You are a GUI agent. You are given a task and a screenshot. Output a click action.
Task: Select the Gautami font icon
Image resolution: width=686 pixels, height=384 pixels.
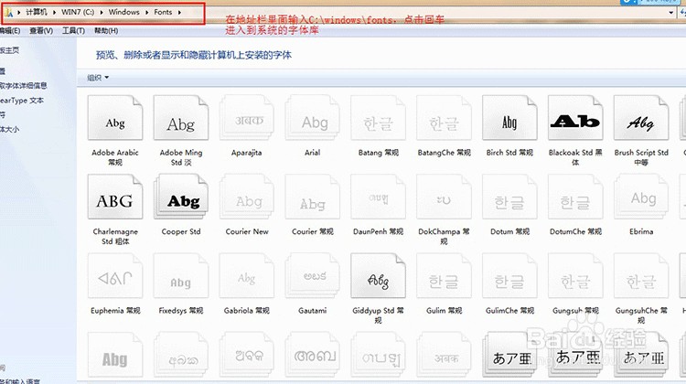(x=313, y=276)
